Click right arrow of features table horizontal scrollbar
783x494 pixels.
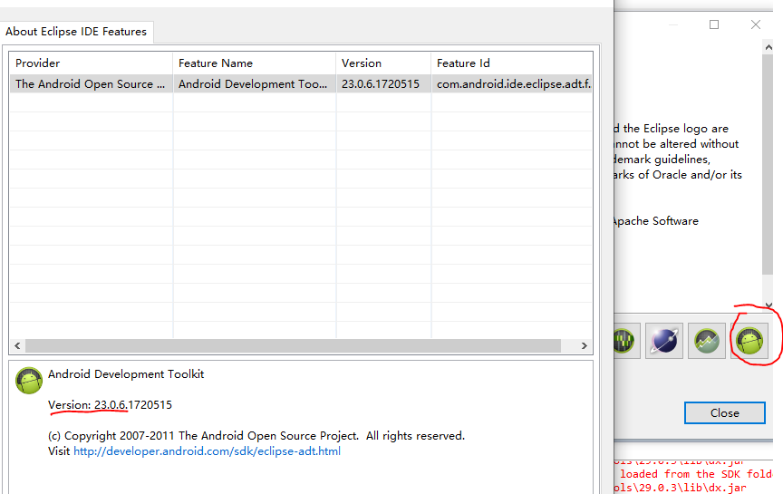coord(585,345)
